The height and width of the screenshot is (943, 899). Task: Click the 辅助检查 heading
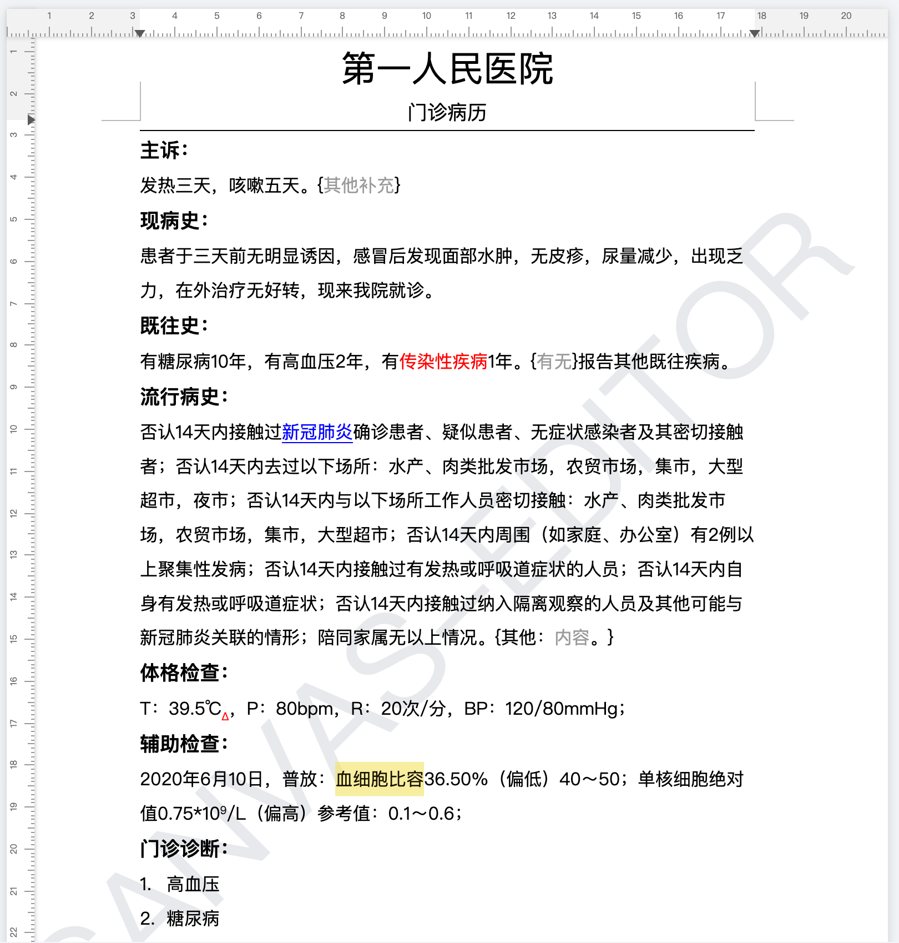(184, 744)
